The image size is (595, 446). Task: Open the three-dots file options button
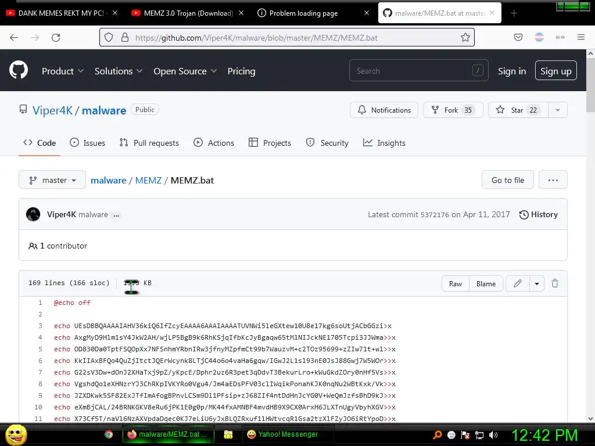[x=553, y=180]
